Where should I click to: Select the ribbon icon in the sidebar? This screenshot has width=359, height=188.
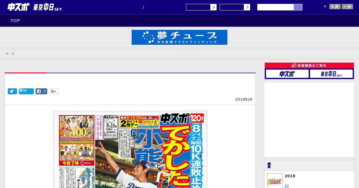click(x=269, y=165)
